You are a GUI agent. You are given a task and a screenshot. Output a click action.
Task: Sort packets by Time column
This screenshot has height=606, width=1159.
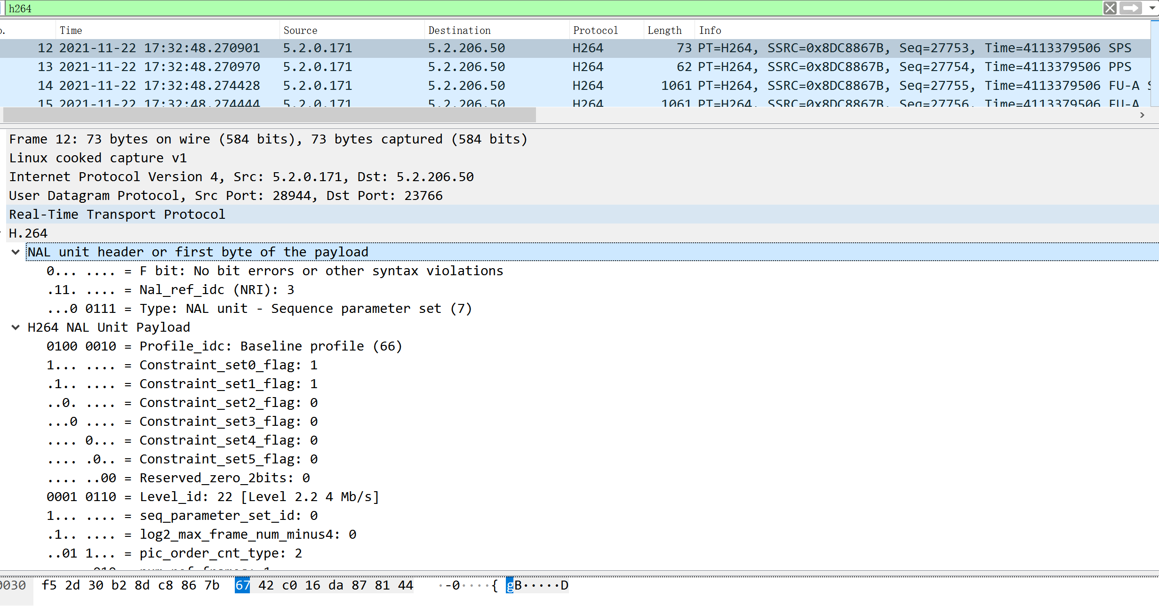(71, 31)
